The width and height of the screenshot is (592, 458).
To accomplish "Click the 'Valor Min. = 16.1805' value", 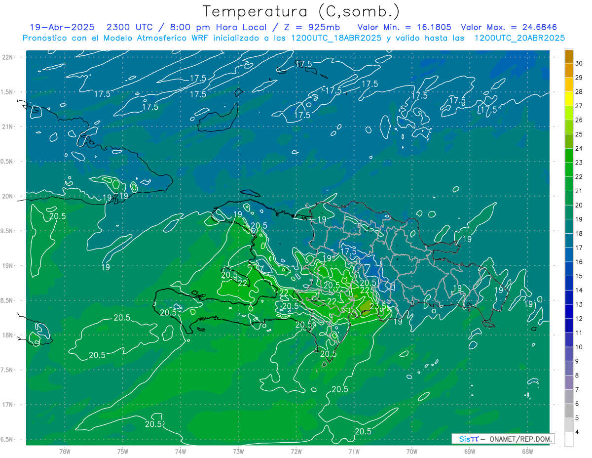I will [x=405, y=27].
